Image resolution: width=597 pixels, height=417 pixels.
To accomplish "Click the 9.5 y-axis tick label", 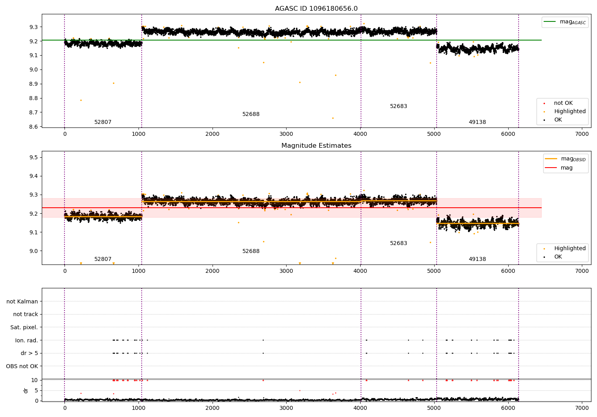I will tap(33, 158).
